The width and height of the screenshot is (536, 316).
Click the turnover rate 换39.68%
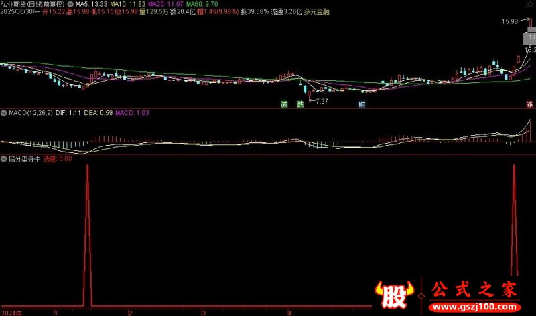[x=255, y=12]
